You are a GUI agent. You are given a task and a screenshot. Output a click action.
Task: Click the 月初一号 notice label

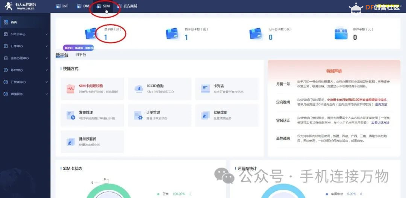(x=283, y=84)
